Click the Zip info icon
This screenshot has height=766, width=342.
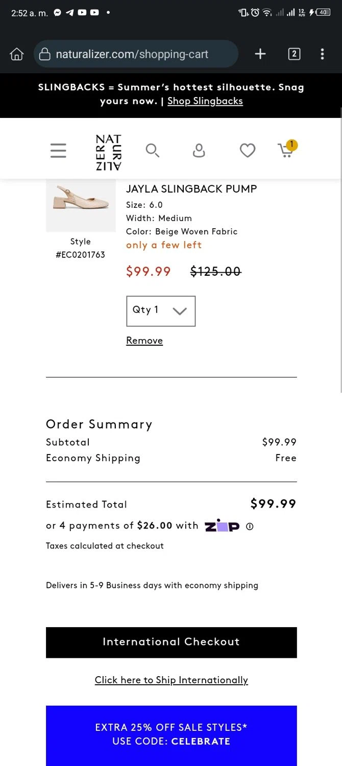[250, 526]
